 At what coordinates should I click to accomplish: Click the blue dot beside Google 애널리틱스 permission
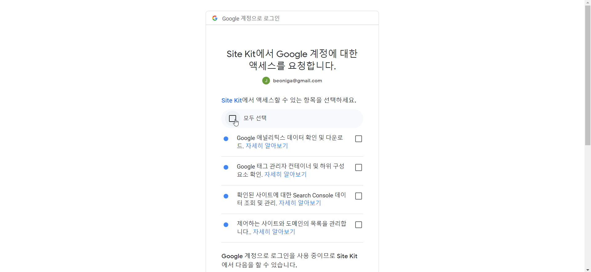(x=226, y=139)
